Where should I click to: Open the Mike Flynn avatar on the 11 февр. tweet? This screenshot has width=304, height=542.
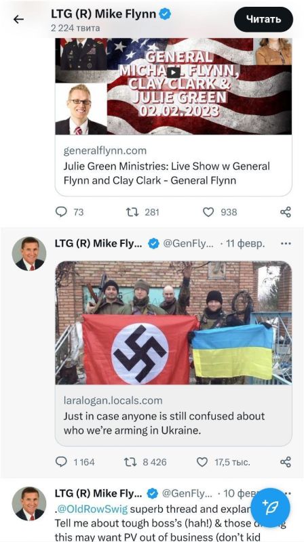(x=29, y=253)
